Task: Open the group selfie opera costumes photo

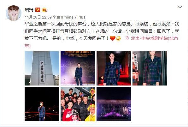Action: (78, 104)
